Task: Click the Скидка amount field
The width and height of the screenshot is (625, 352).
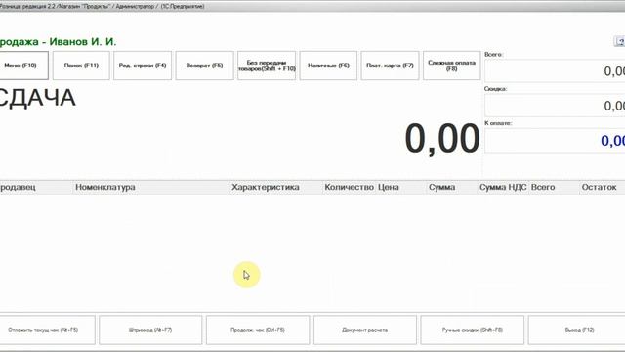Action: (555, 106)
